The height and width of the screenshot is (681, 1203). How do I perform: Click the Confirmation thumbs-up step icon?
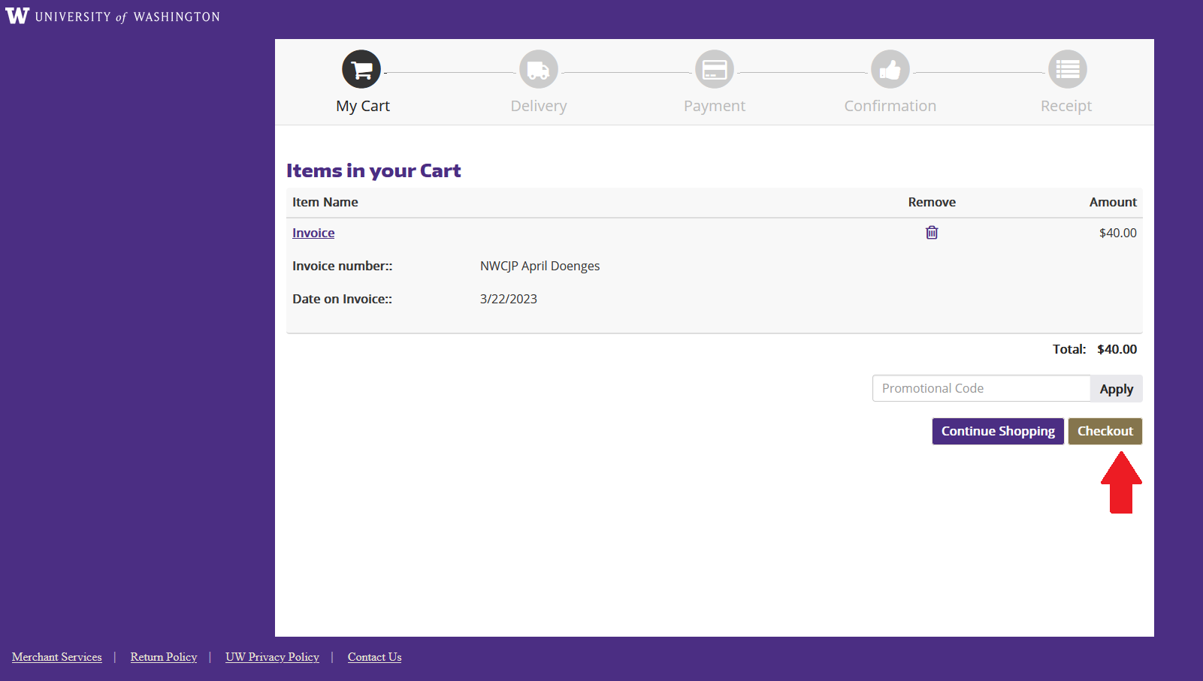tap(890, 69)
